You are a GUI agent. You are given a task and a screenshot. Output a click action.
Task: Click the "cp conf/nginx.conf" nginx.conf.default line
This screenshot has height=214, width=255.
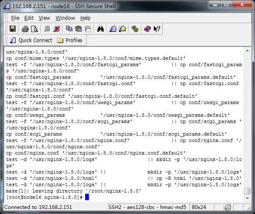(95, 153)
